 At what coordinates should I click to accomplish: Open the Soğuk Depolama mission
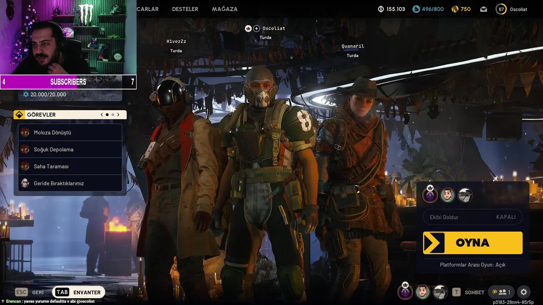[70, 149]
